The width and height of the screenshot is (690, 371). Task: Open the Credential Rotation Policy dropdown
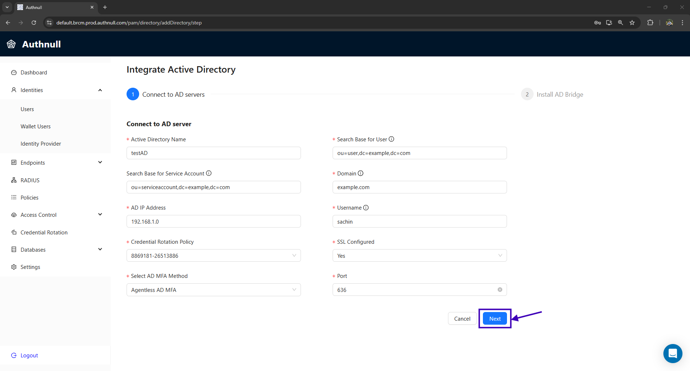[x=214, y=256]
